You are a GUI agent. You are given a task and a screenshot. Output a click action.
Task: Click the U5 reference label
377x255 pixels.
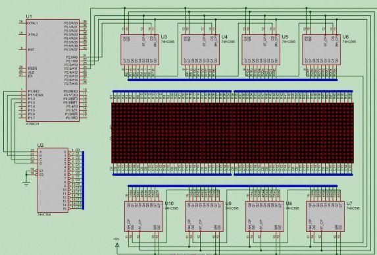click(285, 37)
